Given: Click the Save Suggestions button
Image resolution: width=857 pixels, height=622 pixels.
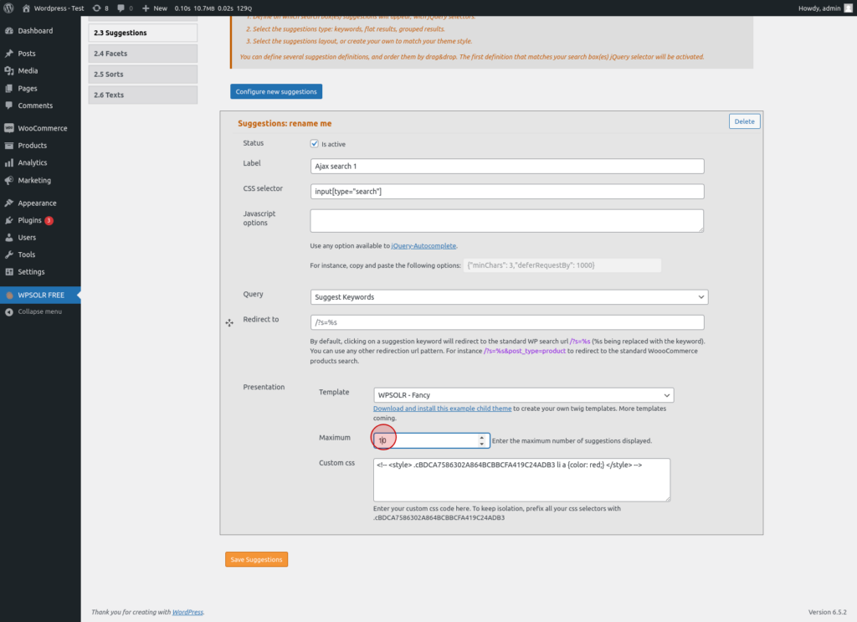Looking at the screenshot, I should pos(256,560).
